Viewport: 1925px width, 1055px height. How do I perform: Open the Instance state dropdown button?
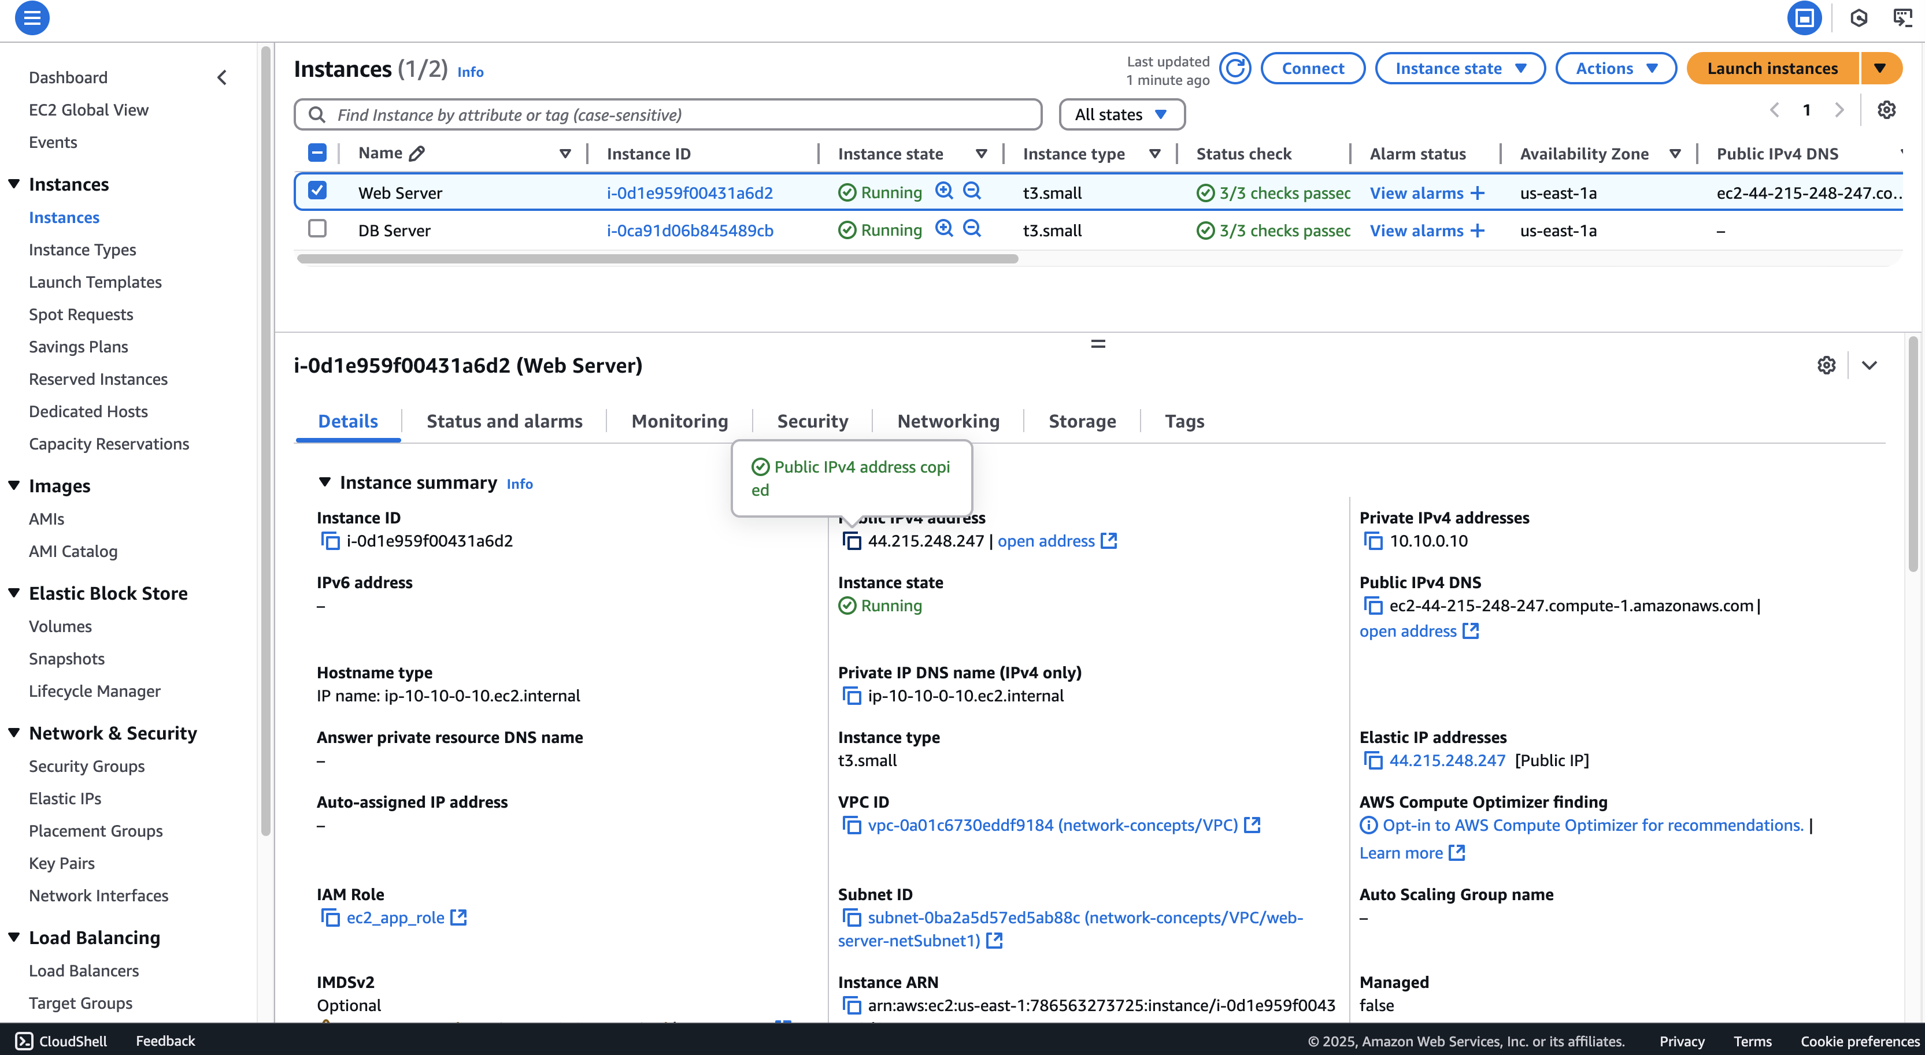(x=1460, y=69)
